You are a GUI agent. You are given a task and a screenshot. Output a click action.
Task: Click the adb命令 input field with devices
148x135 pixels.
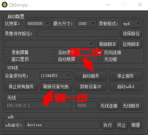pyautogui.click(x=63, y=125)
